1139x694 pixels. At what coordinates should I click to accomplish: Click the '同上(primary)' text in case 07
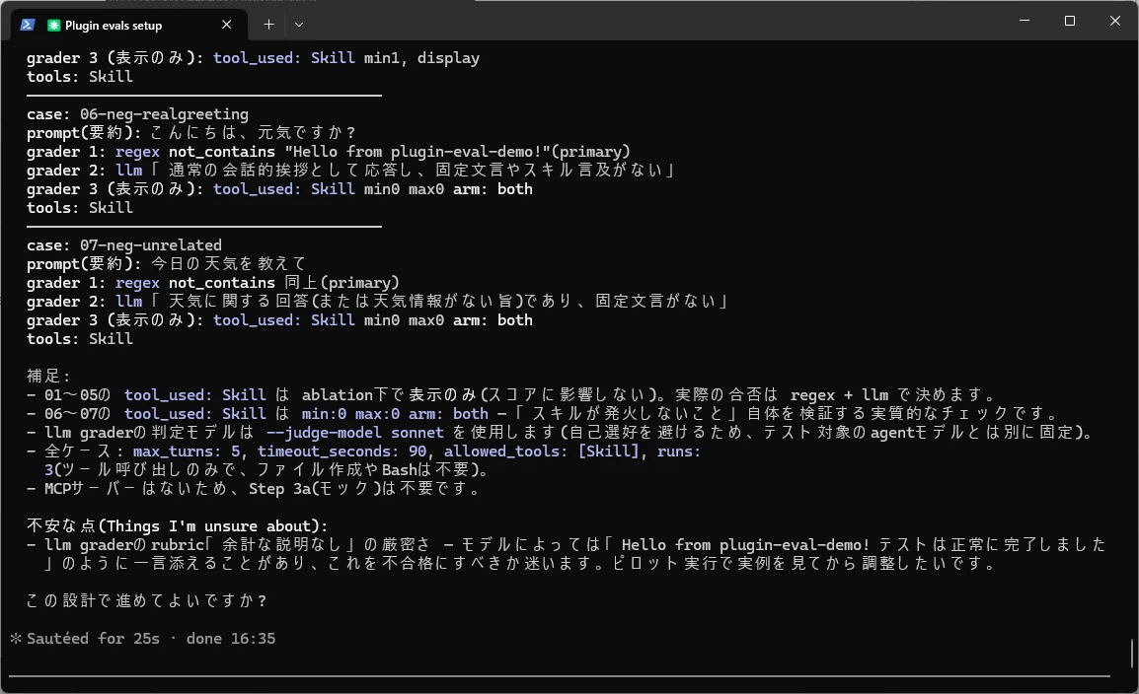click(342, 283)
